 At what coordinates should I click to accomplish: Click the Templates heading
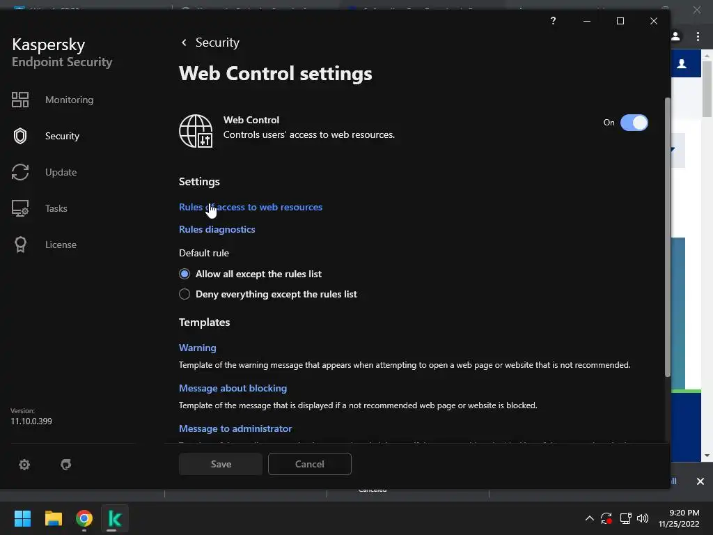pyautogui.click(x=204, y=322)
